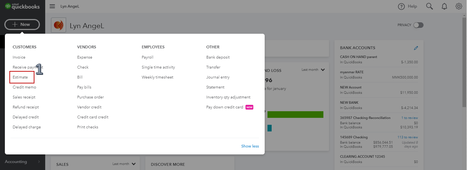
Task: Open the search magnifier icon
Action: [x=430, y=6]
